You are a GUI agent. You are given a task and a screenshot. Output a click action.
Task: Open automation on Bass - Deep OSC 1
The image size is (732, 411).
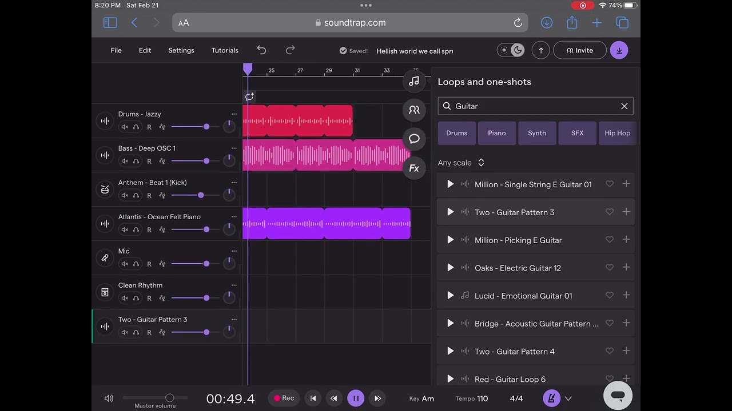(162, 161)
